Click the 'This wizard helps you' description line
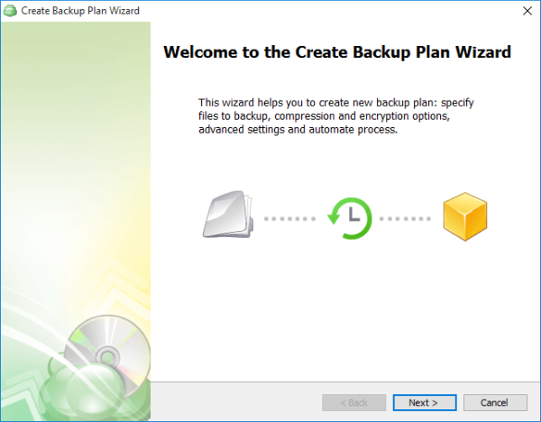541x422 pixels. 335,103
